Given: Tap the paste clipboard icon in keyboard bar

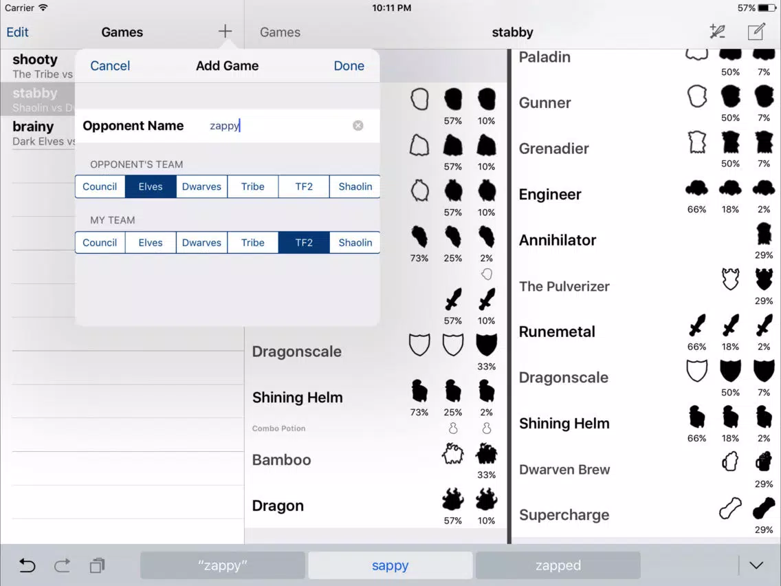Looking at the screenshot, I should coord(97,565).
